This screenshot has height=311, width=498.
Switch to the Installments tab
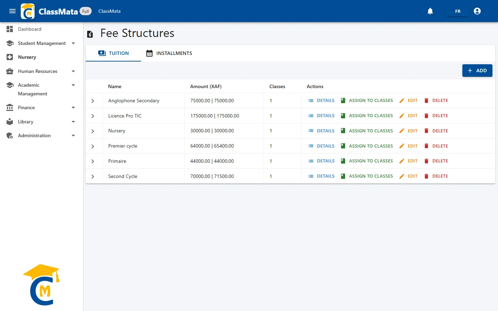[x=169, y=53]
